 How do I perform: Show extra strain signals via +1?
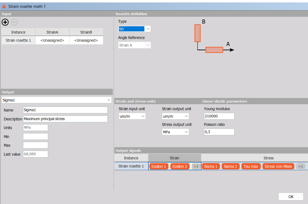[196, 166]
